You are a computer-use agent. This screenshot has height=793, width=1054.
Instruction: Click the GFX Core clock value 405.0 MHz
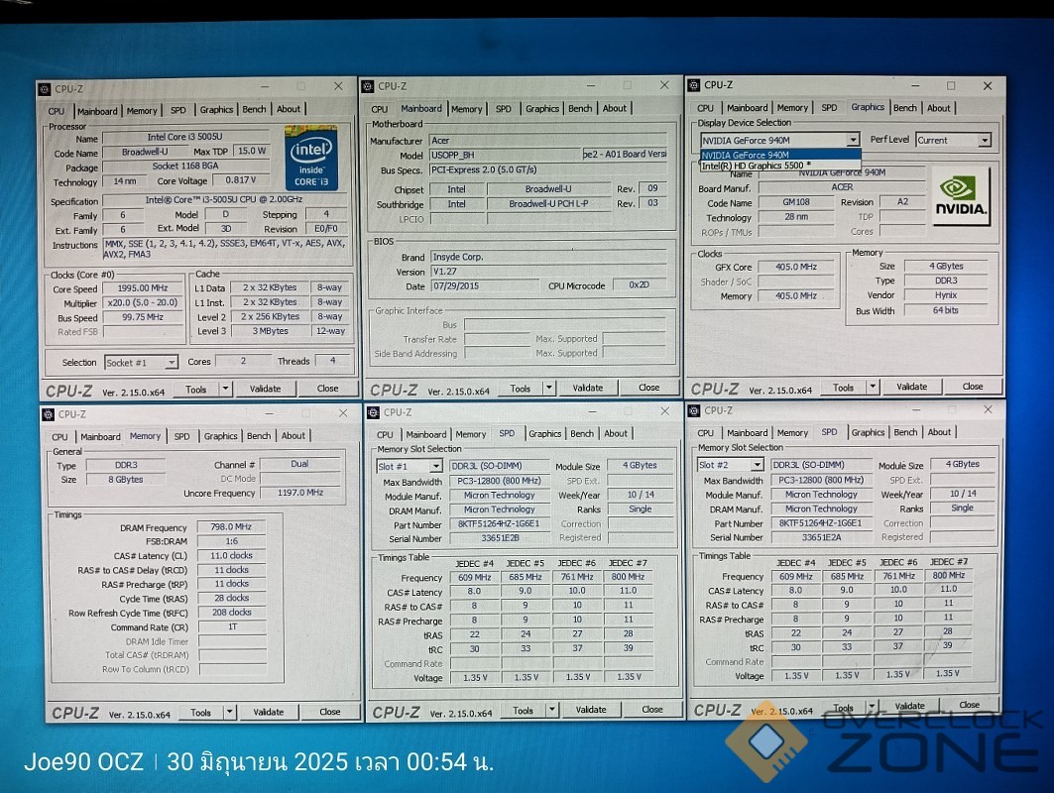coord(796,267)
